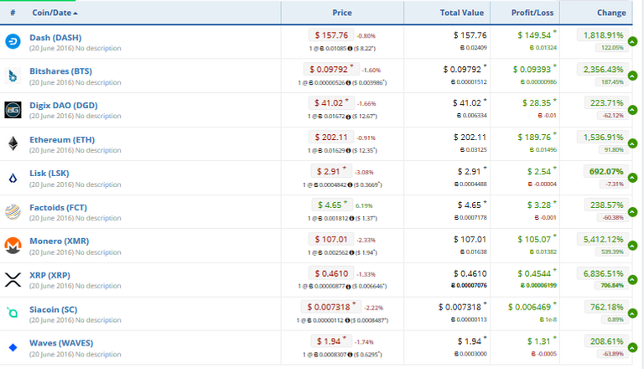Click the 2,356.43% change value
This screenshot has height=369, width=644.
click(x=603, y=70)
